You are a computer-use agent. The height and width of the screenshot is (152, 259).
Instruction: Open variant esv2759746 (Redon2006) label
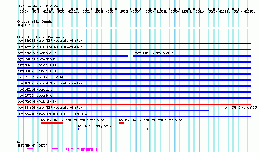[x=37, y=102]
